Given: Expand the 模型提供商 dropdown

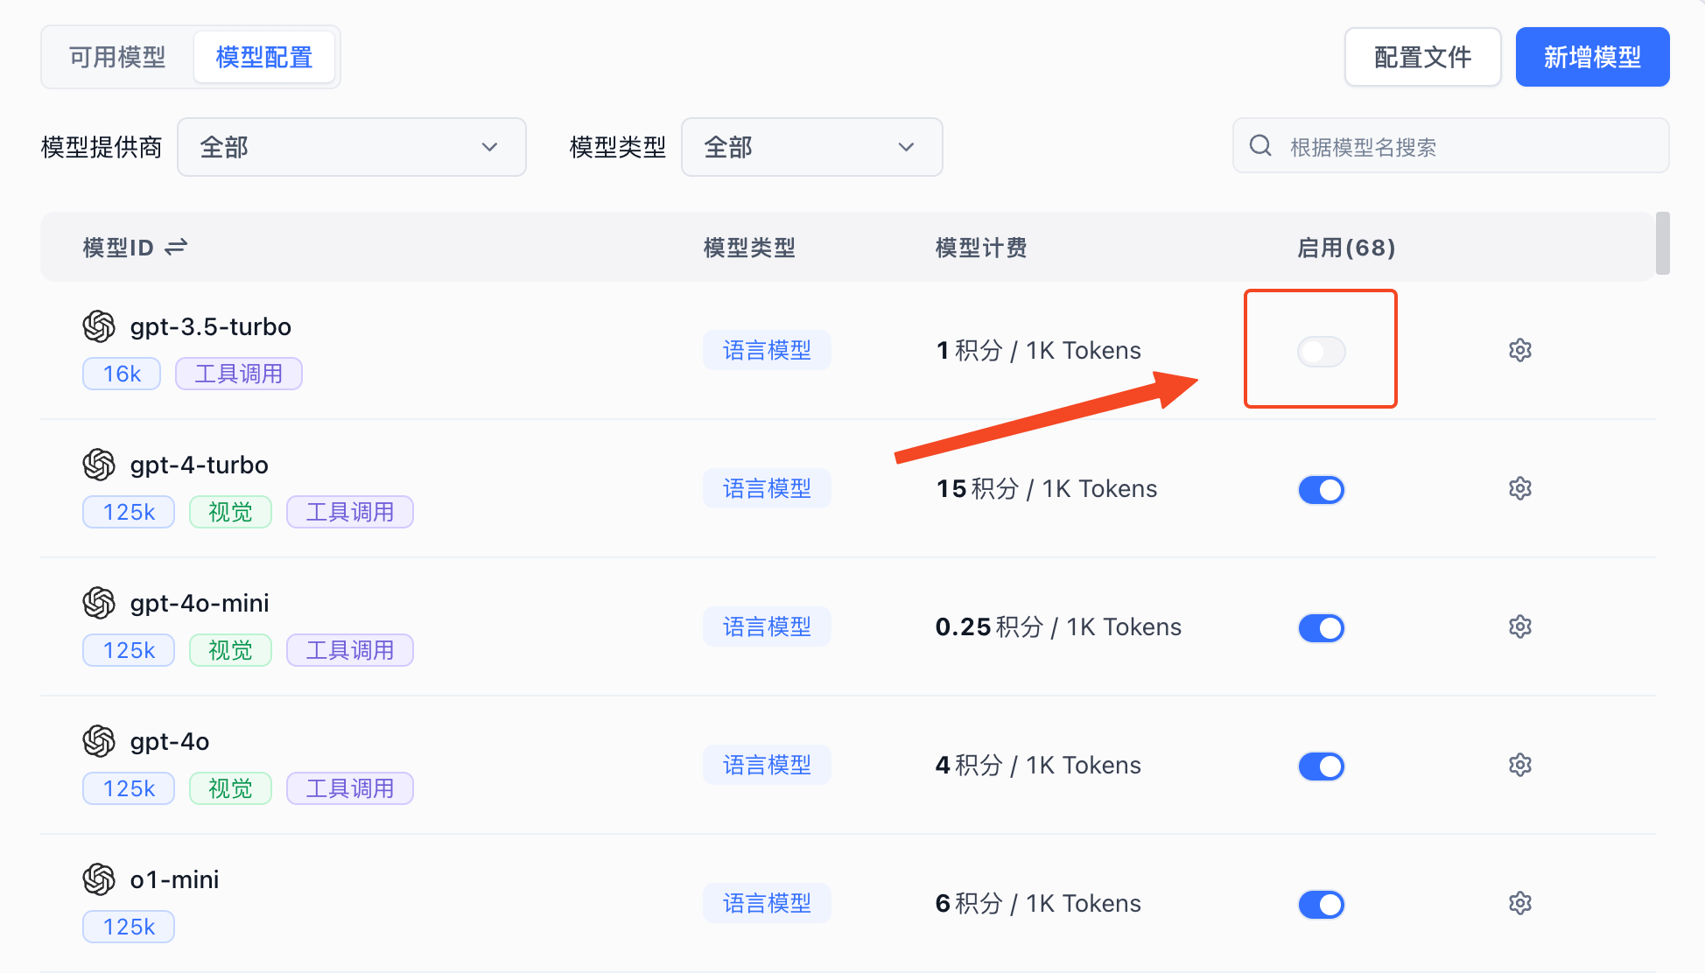Looking at the screenshot, I should [x=351, y=147].
